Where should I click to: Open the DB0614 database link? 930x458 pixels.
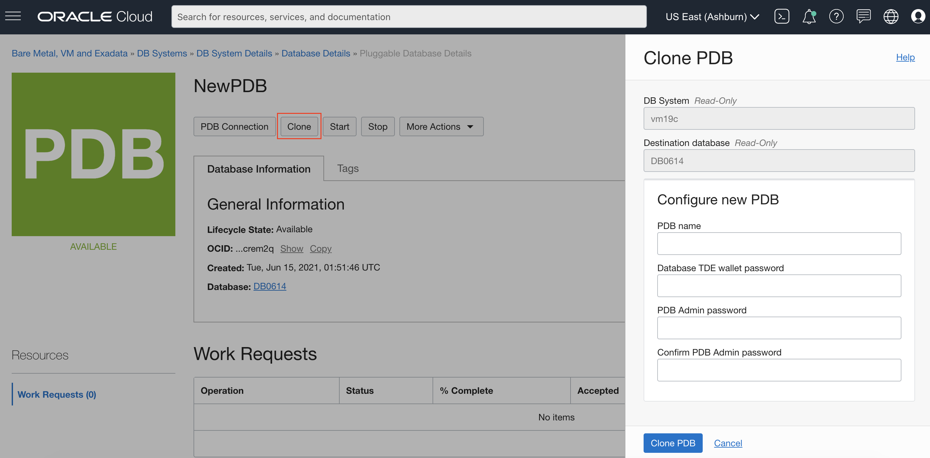[x=270, y=286]
